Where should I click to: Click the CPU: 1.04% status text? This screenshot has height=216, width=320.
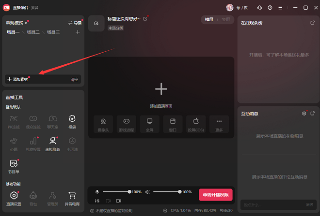[x=181, y=211]
